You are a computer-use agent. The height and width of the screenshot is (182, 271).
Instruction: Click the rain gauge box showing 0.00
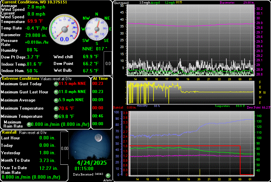(64, 148)
